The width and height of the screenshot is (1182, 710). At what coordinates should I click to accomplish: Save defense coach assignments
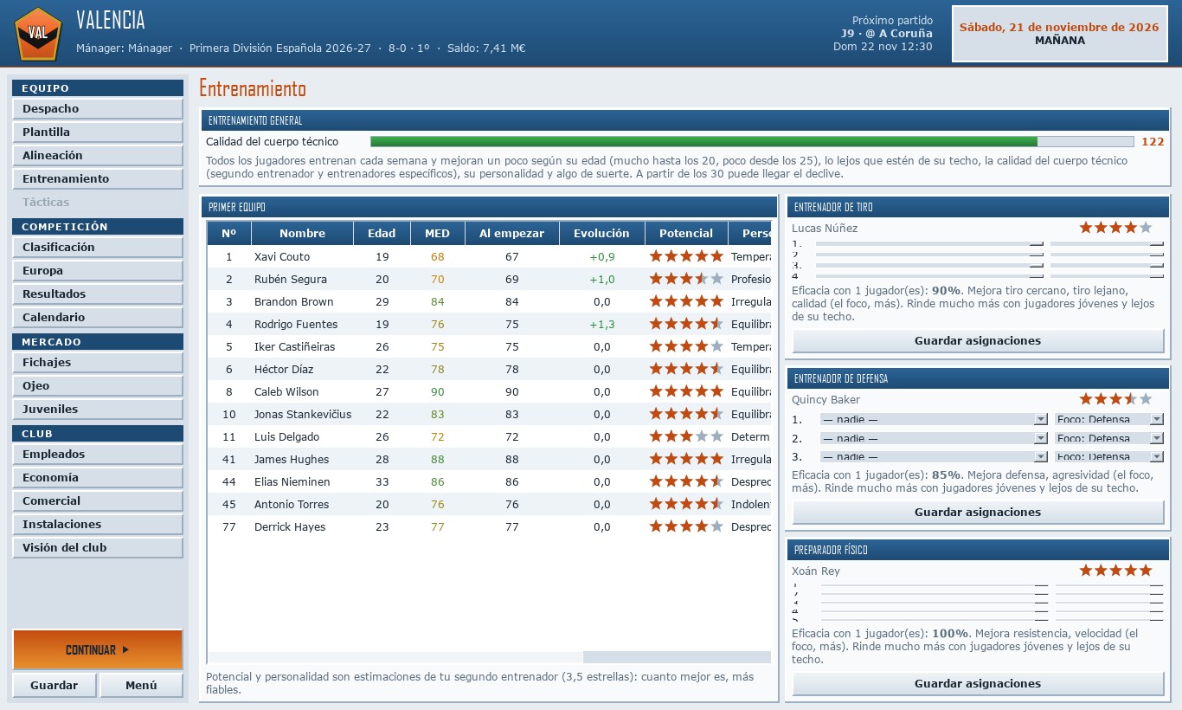coord(978,513)
